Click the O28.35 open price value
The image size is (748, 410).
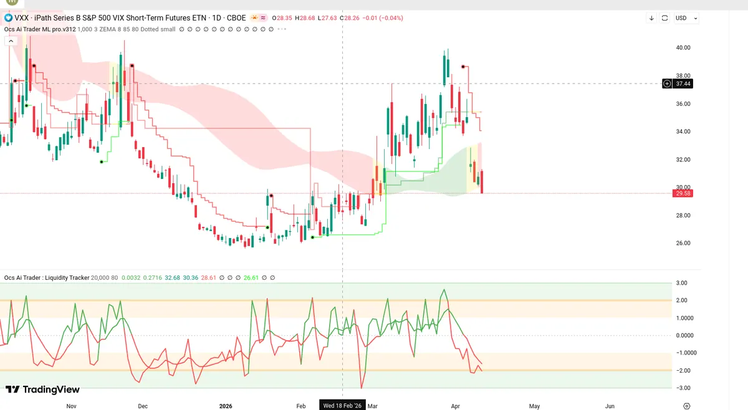(283, 18)
